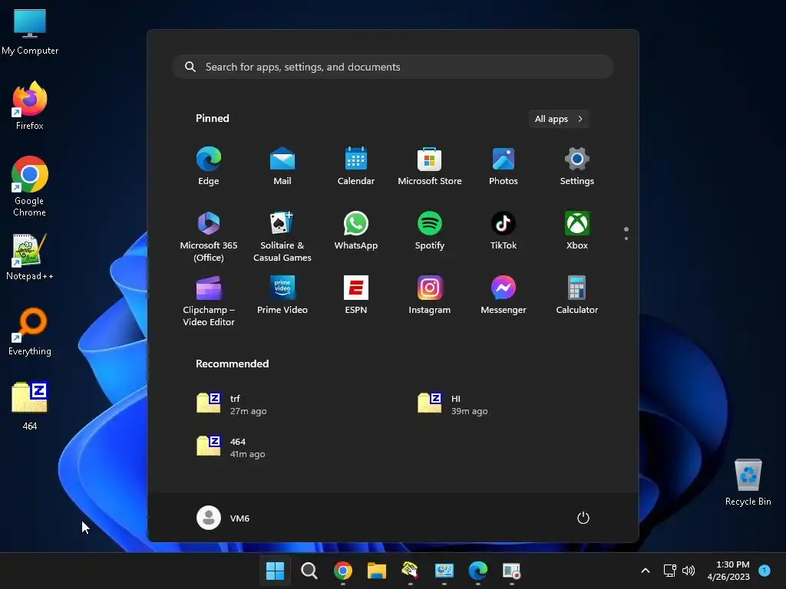Click the Power button in Start menu
This screenshot has height=589, width=786.
(583, 518)
